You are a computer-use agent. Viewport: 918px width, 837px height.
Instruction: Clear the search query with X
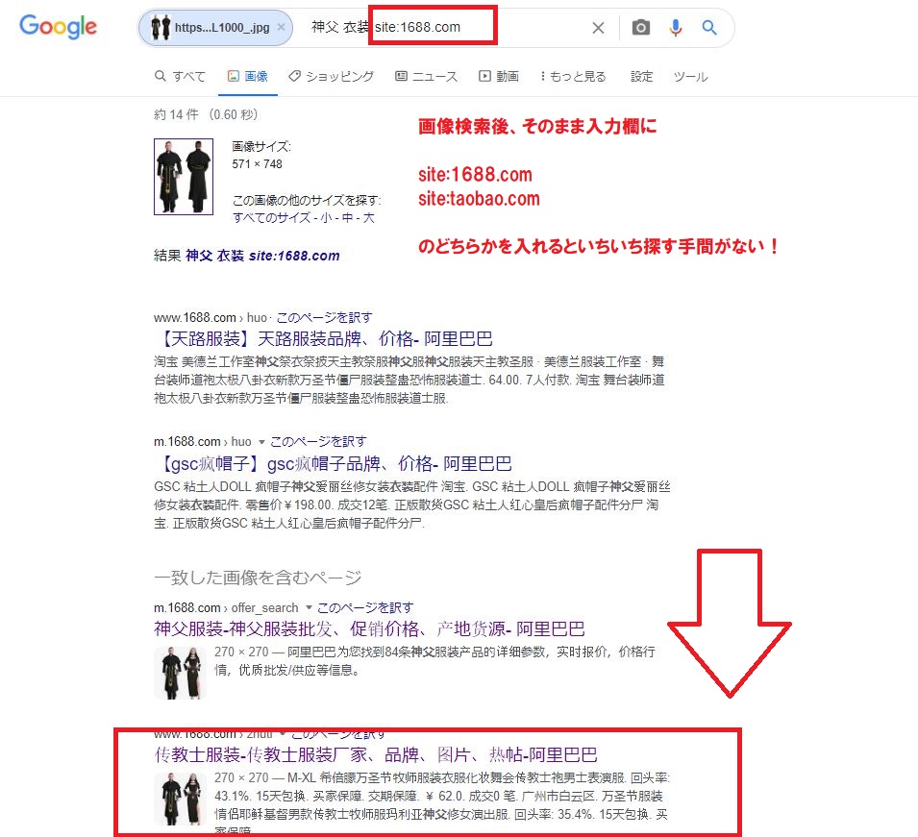point(598,28)
